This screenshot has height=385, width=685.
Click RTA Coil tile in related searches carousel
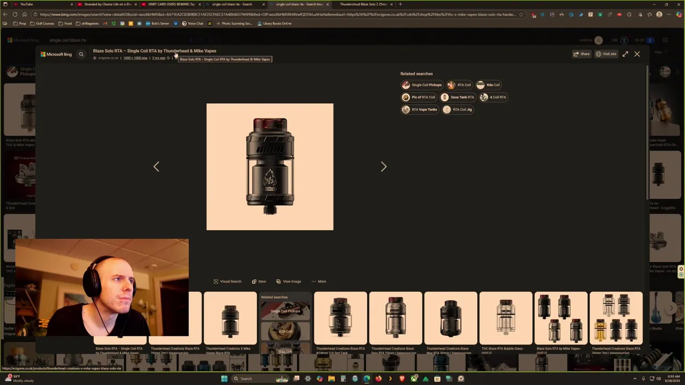[x=285, y=332]
